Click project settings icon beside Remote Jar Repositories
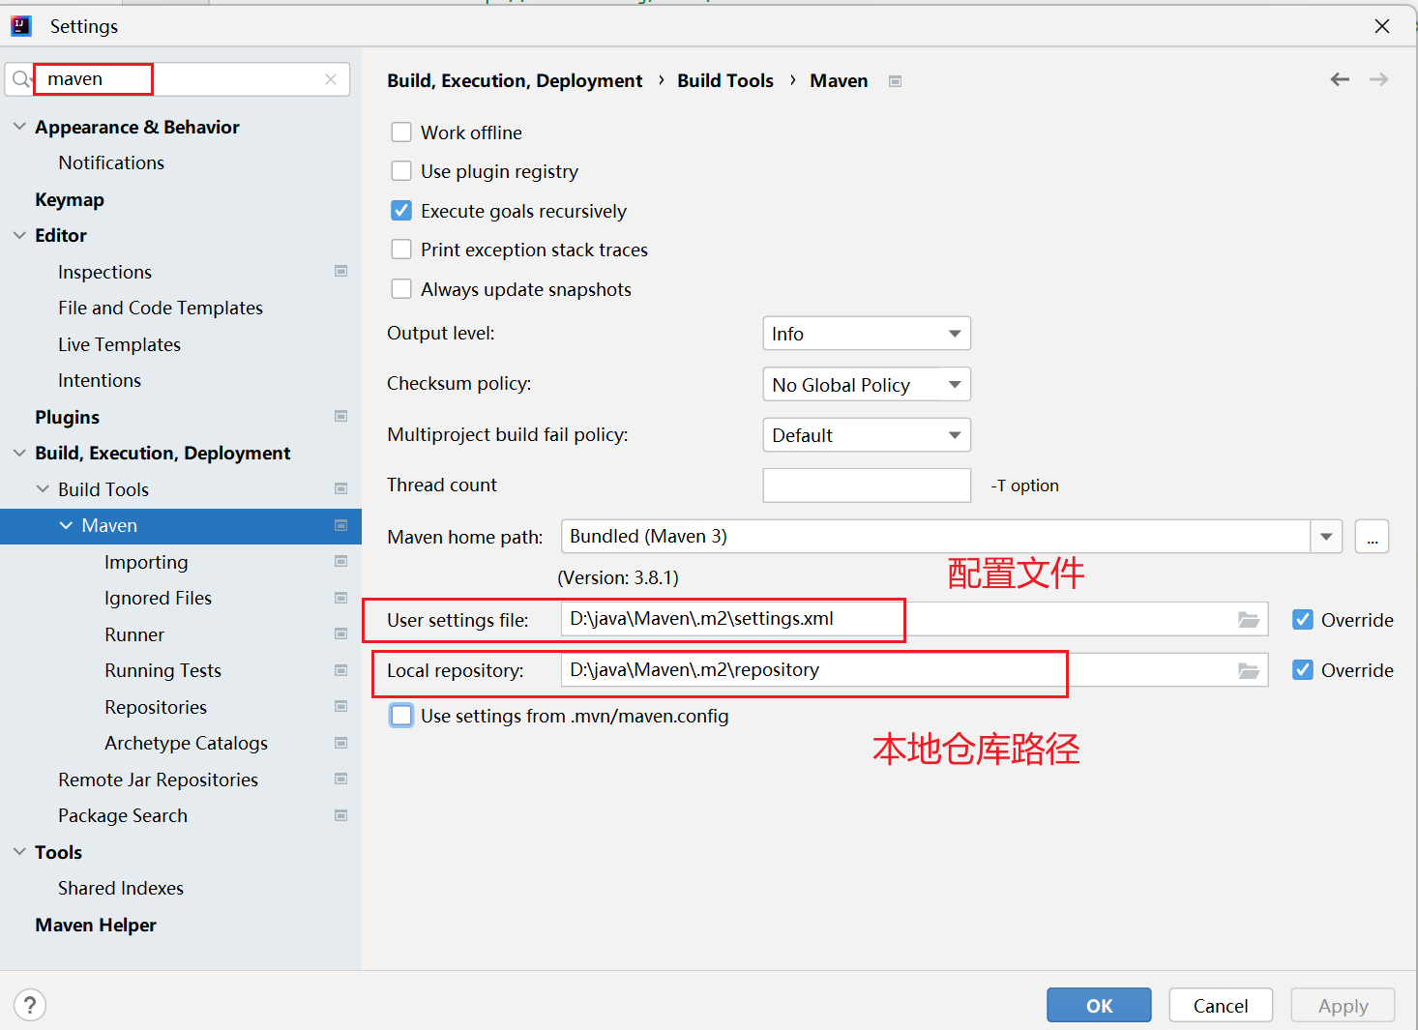The width and height of the screenshot is (1418, 1030). 341,779
